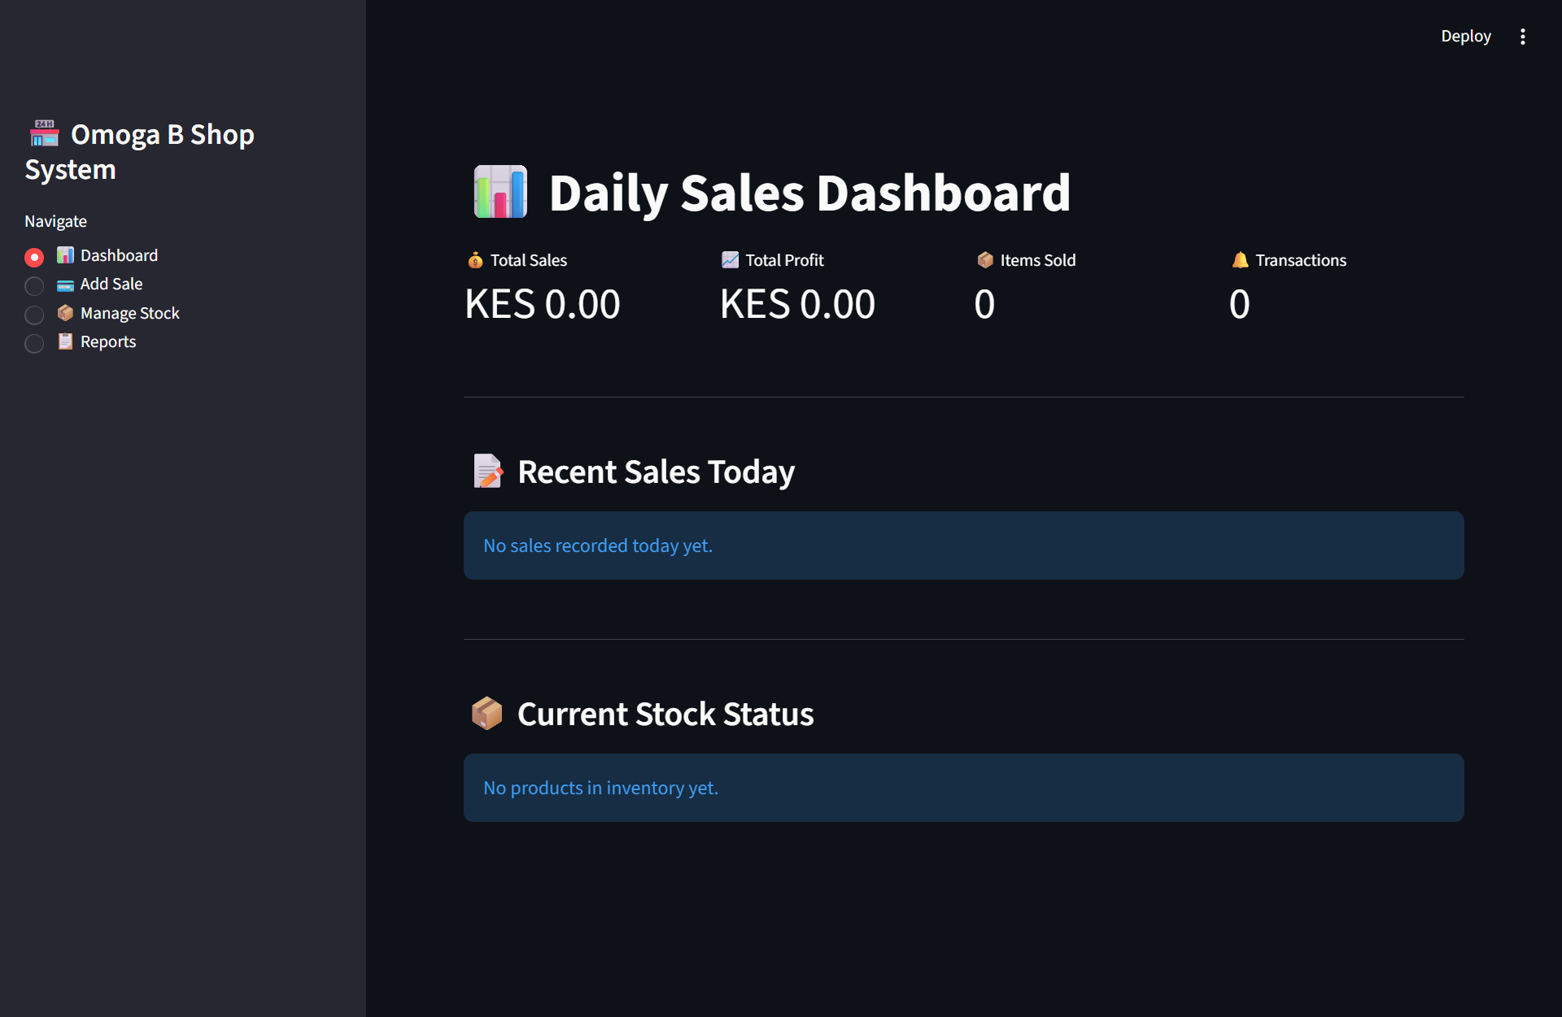Viewport: 1562px width, 1017px height.
Task: Click the Omoga B Shop System title
Action: coord(140,152)
